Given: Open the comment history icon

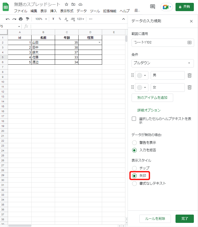Looking at the screenshot, I should point(153,7).
